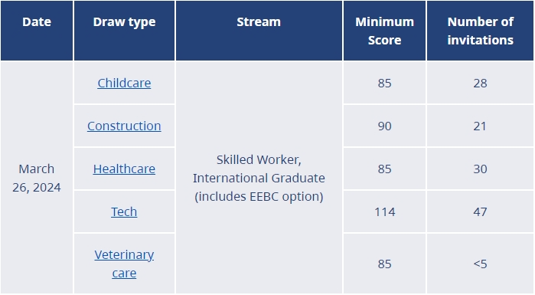Click the Tech minimum score 114
The width and height of the screenshot is (535, 295).
384,211
